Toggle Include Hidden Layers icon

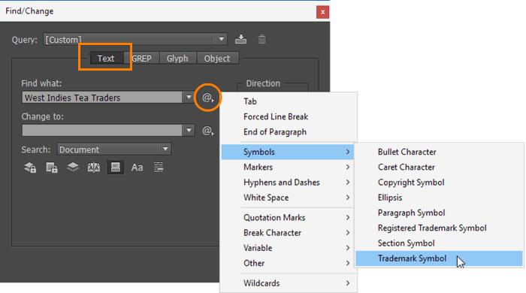tap(73, 167)
